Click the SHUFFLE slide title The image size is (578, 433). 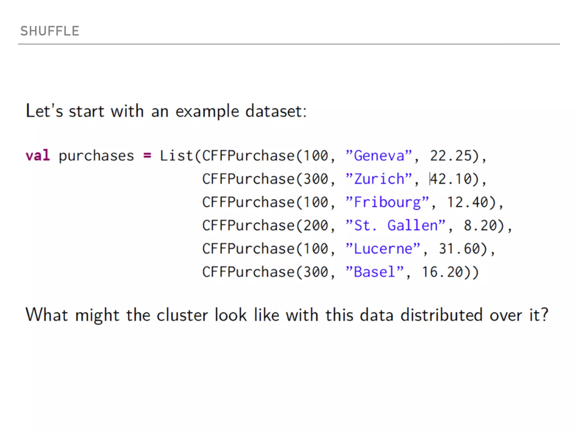(50, 31)
